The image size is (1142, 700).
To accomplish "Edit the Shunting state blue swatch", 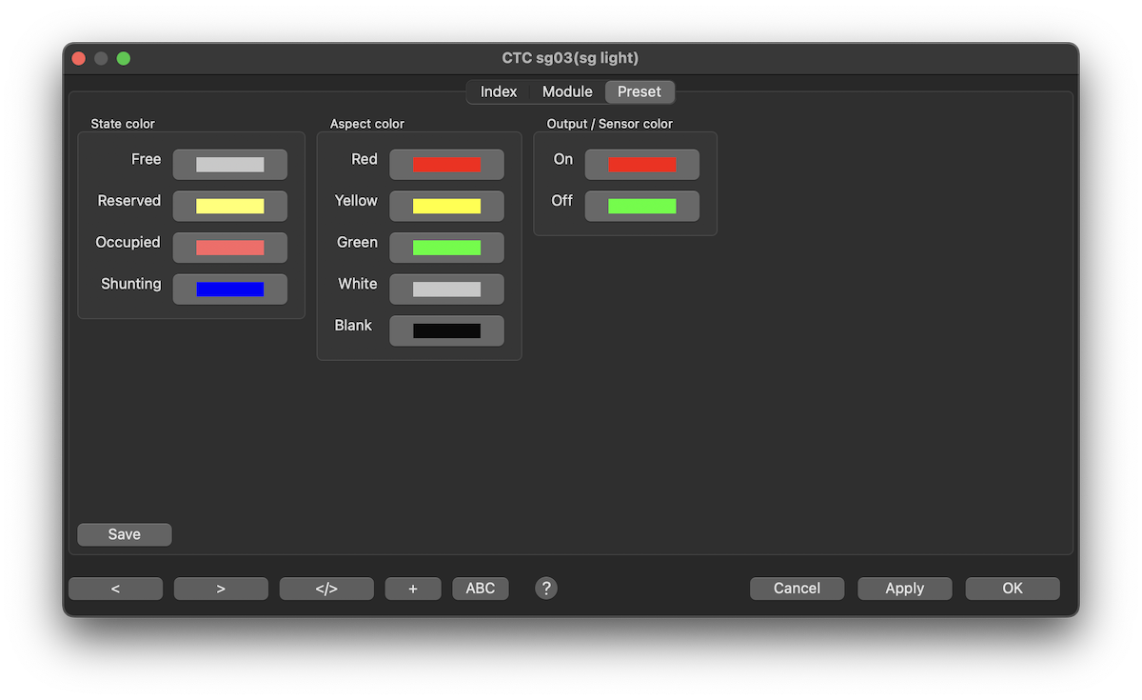I will click(x=230, y=290).
